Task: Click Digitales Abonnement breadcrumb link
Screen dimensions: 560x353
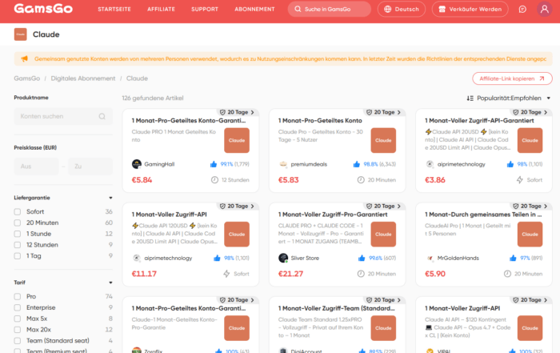Action: point(83,78)
